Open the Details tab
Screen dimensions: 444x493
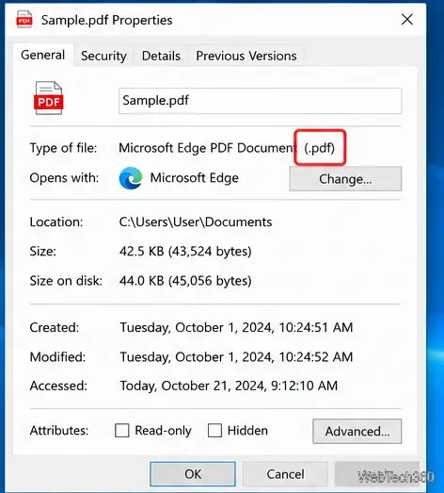point(161,56)
